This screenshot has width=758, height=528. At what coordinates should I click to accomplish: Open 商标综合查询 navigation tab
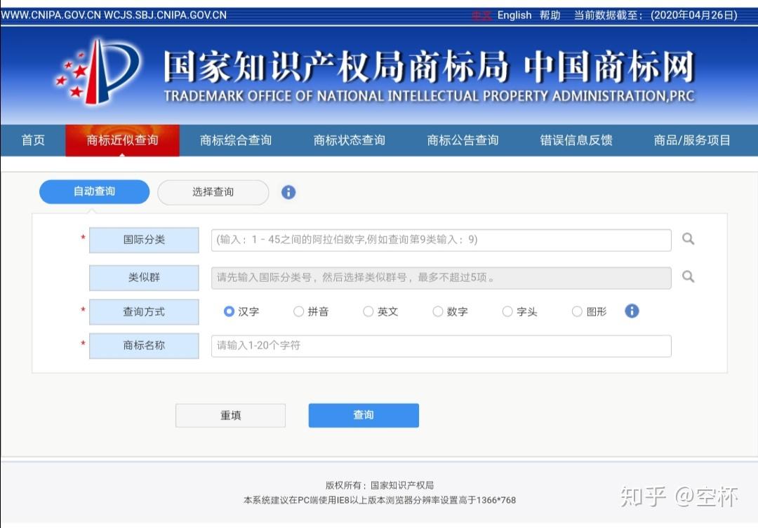pos(236,140)
